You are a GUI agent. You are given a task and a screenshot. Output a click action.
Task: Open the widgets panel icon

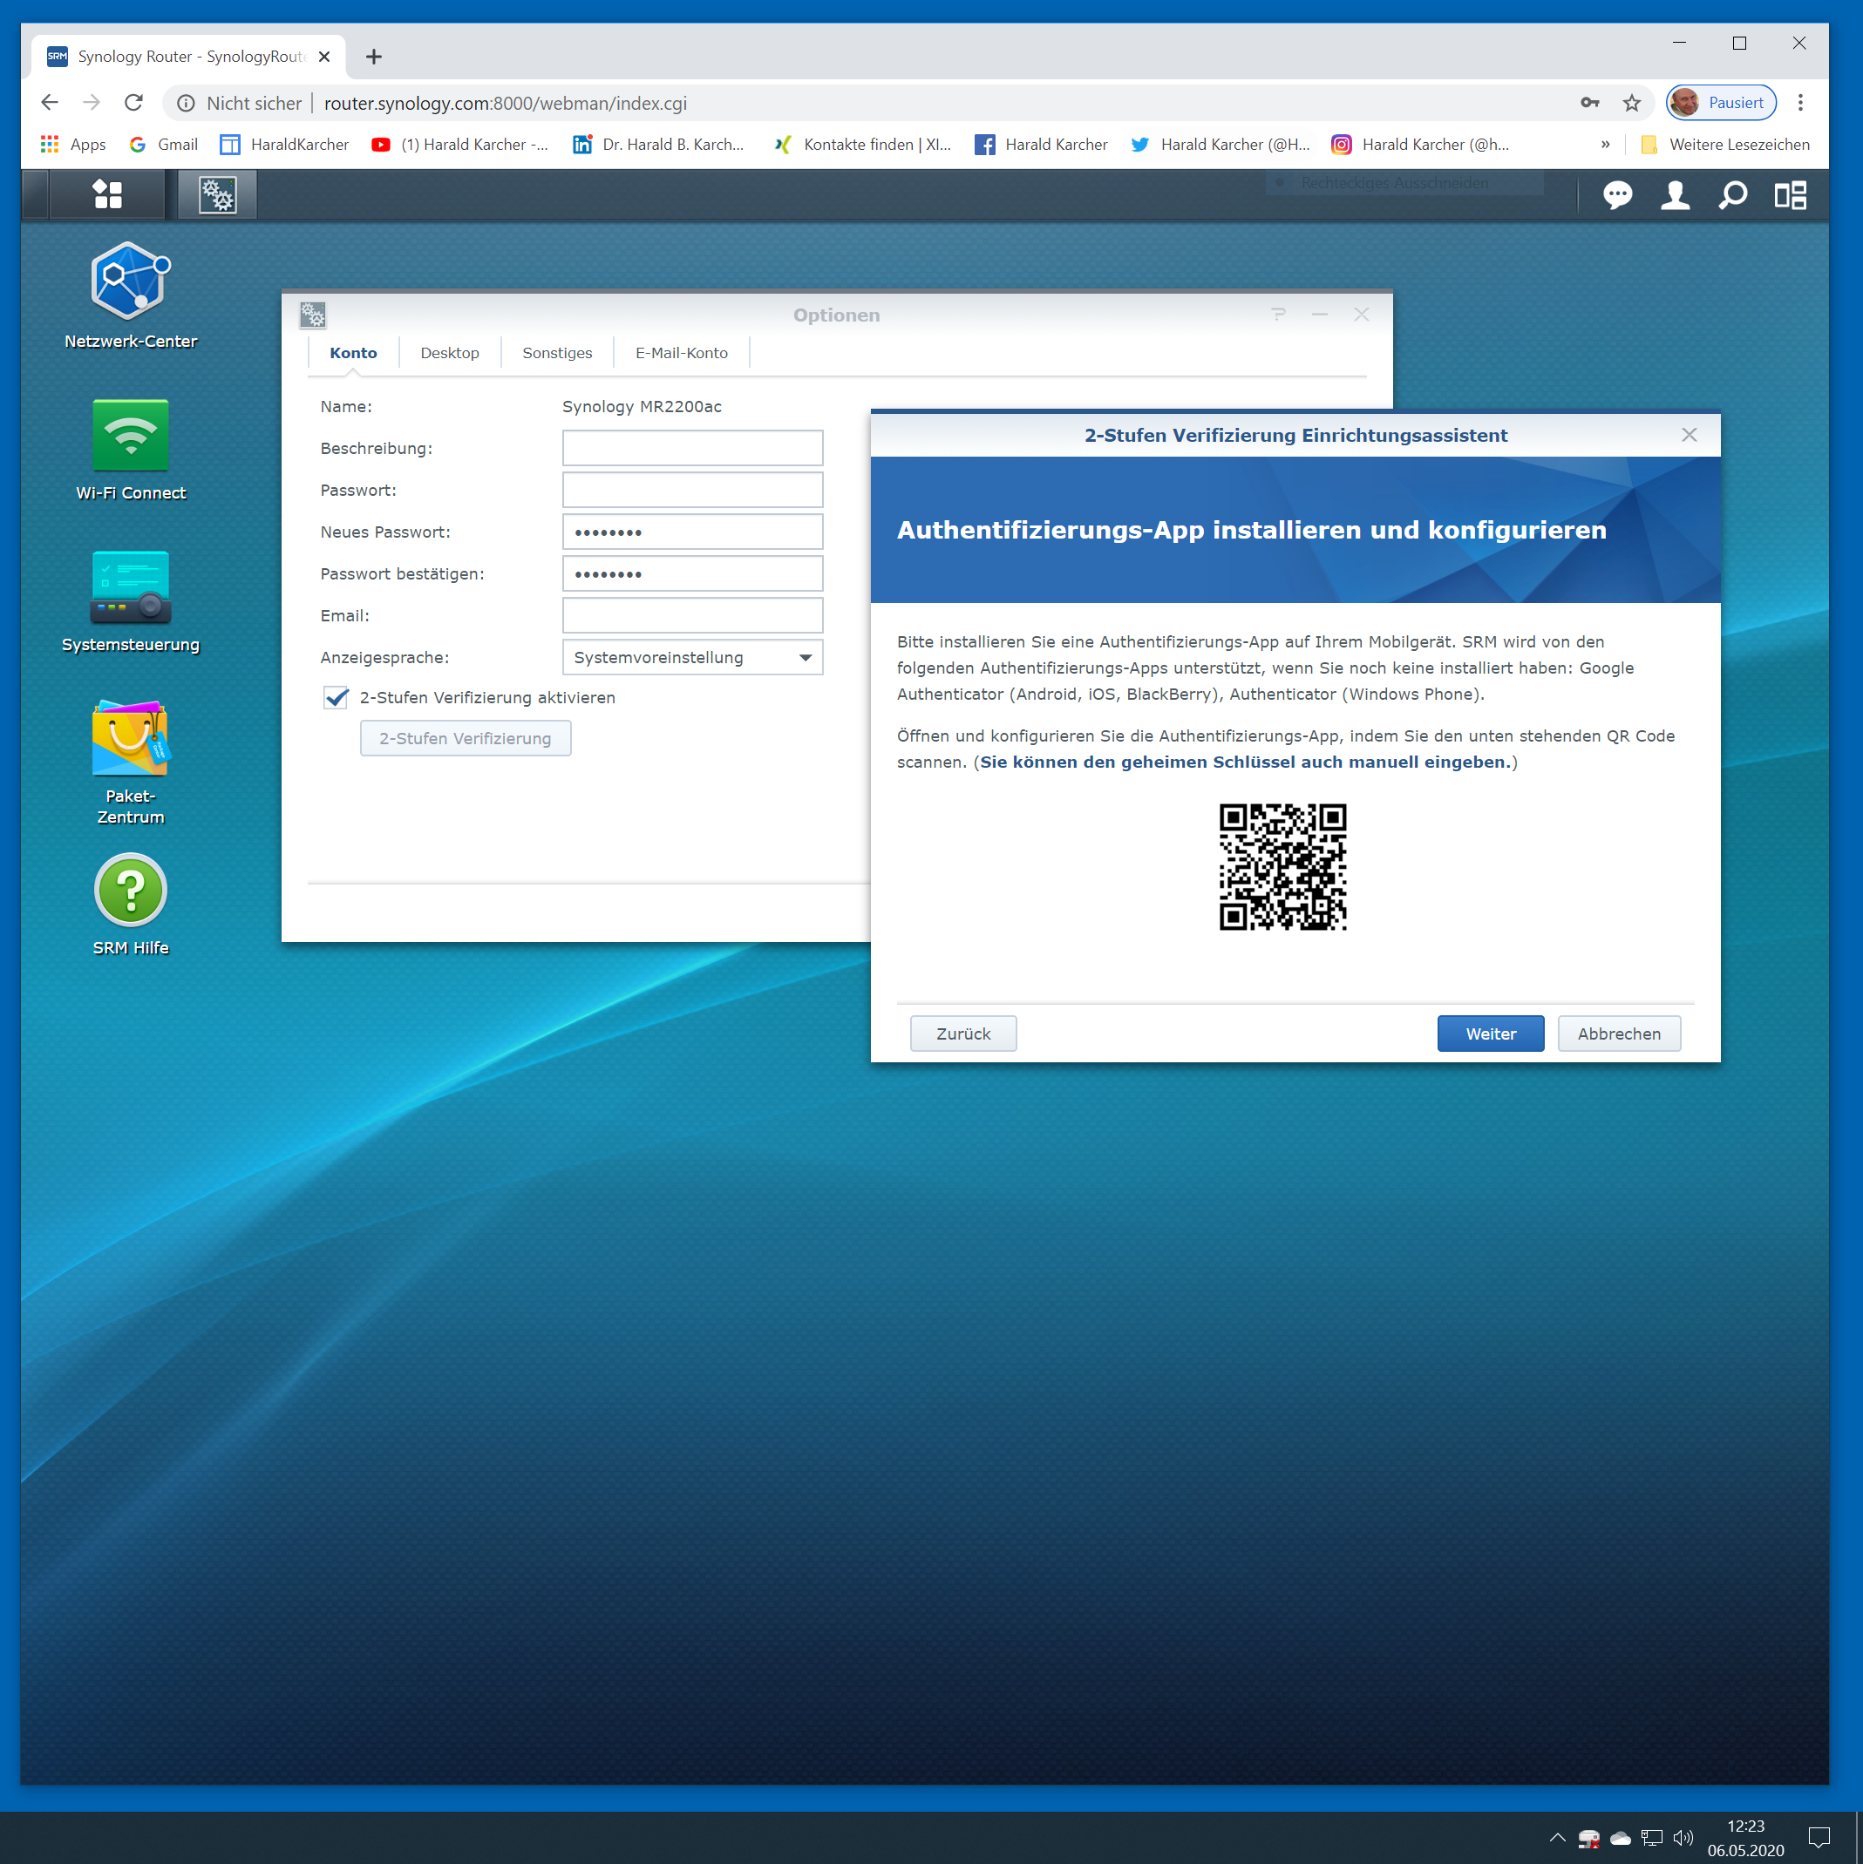click(1791, 196)
